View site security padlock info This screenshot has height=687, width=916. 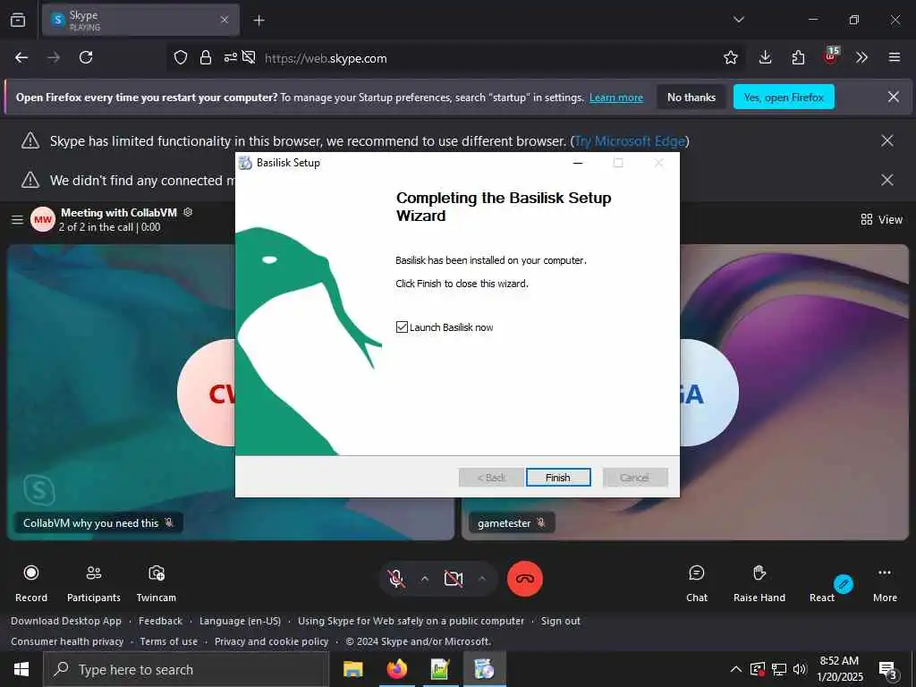(205, 57)
